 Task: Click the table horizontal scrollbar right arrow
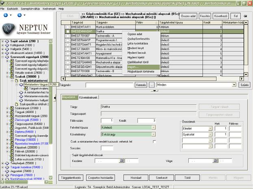click(x=242, y=79)
